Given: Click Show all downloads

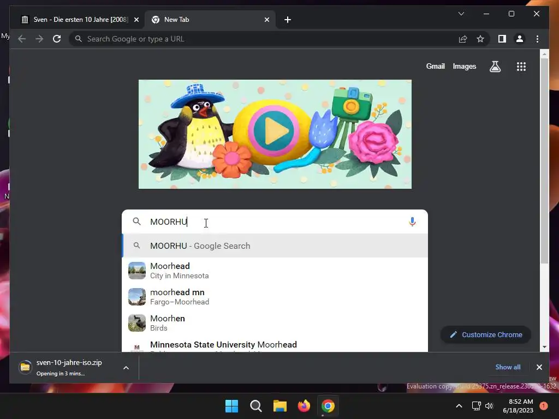Looking at the screenshot, I should 508,367.
